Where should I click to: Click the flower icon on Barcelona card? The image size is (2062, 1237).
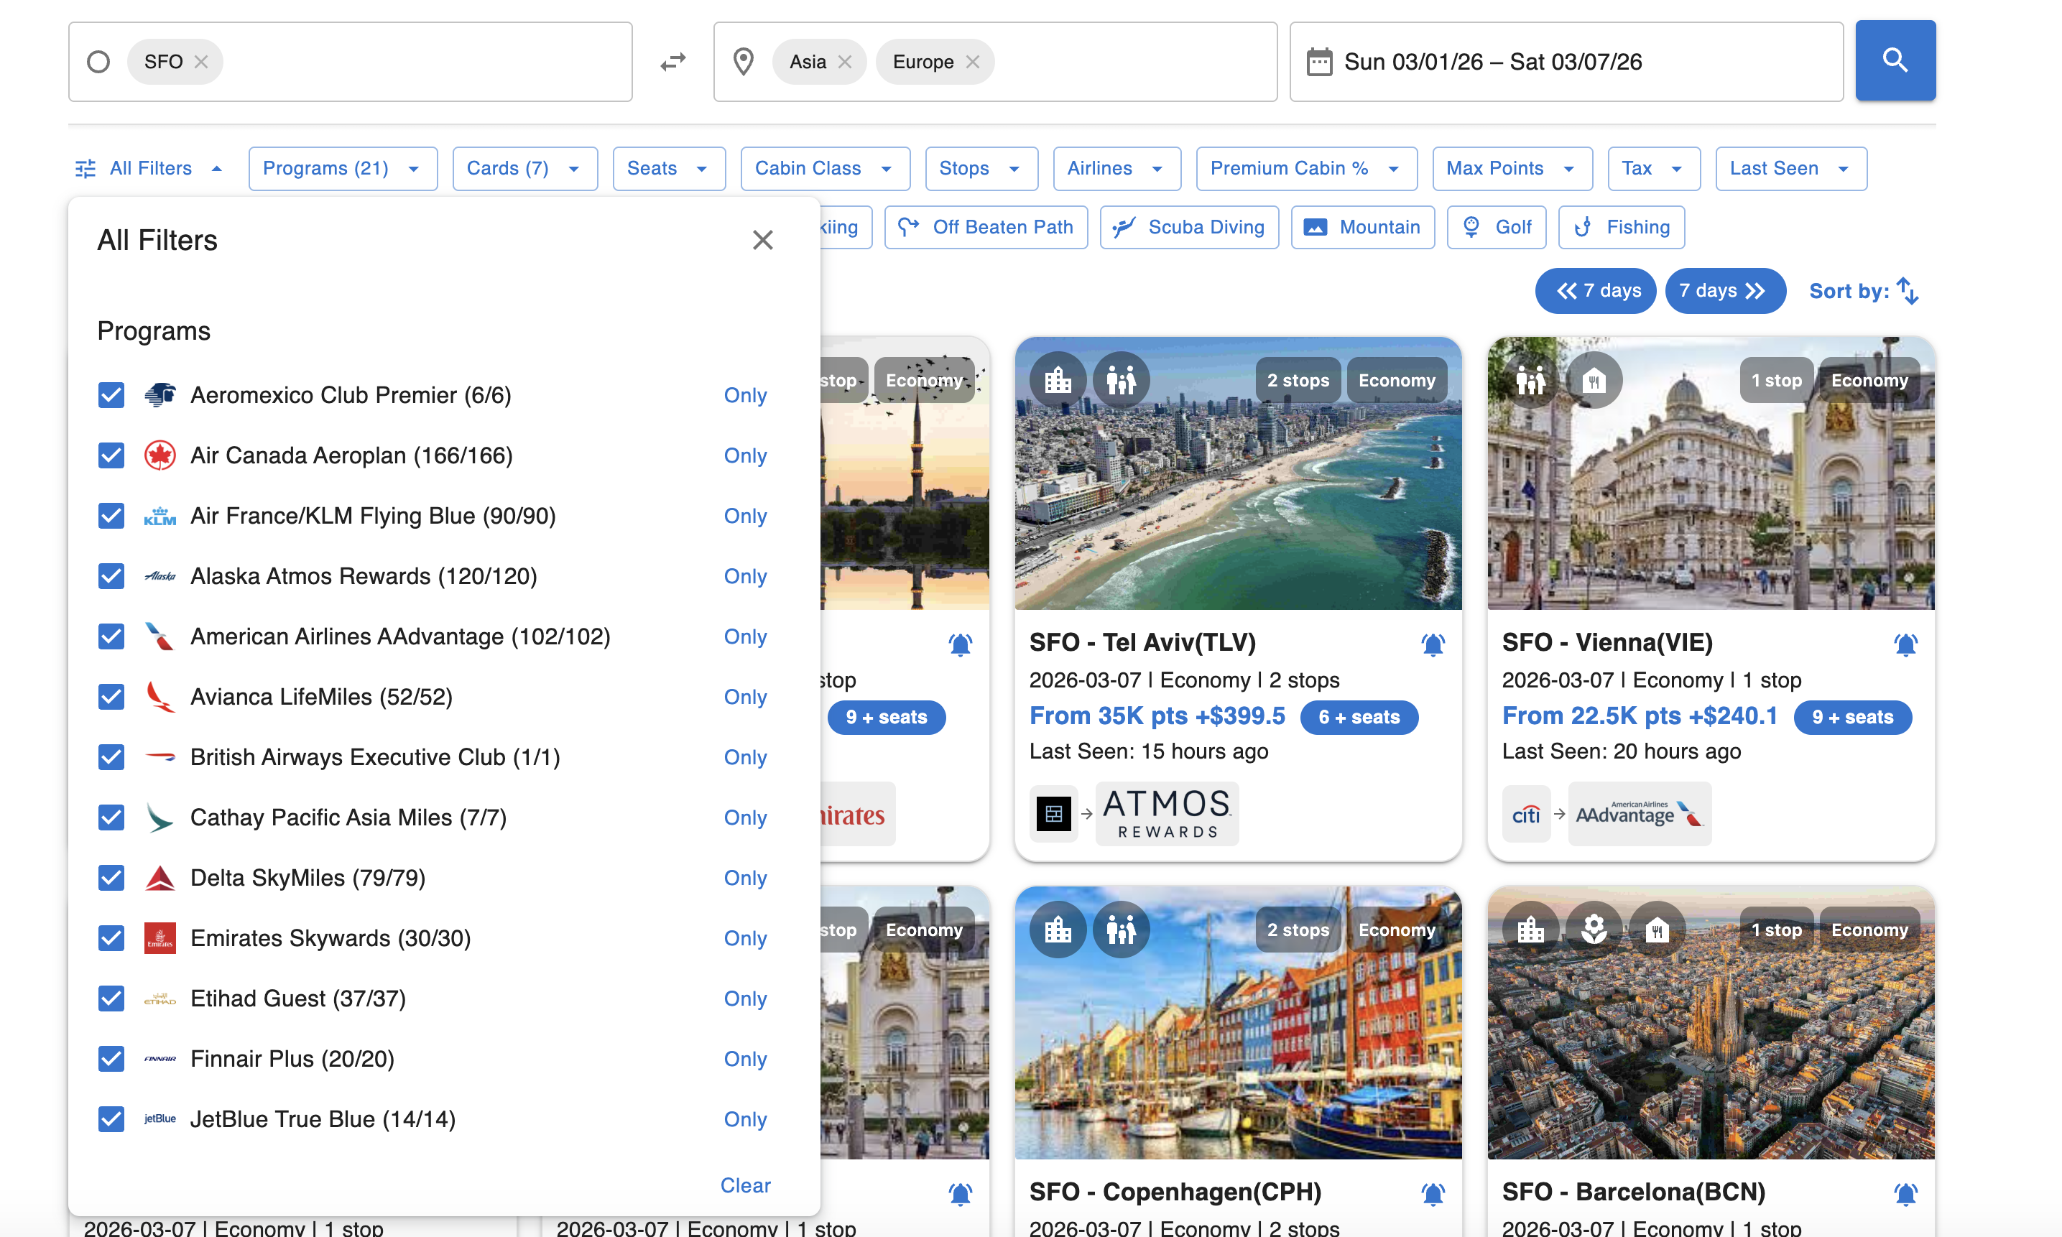click(x=1593, y=930)
